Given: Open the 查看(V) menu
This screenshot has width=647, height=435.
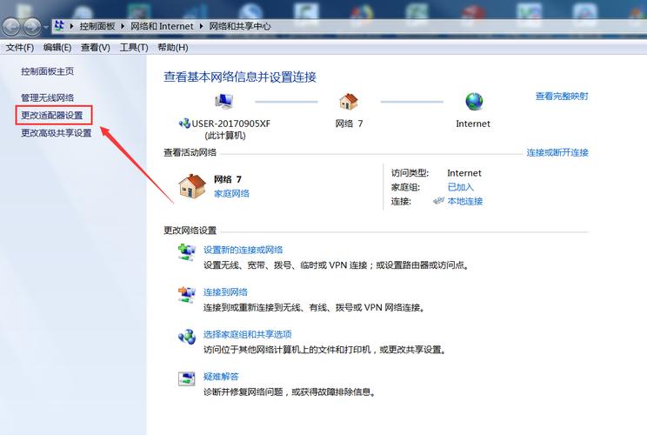Looking at the screenshot, I should click(96, 48).
